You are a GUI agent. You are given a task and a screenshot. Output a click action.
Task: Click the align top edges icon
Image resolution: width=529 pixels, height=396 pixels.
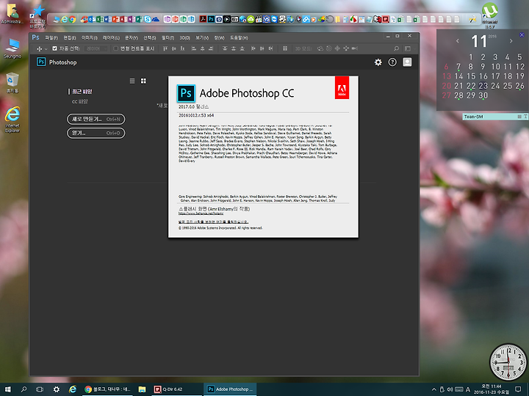pyautogui.click(x=165, y=48)
